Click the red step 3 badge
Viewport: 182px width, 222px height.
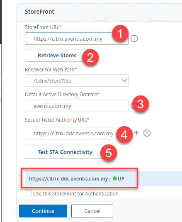pos(141,104)
